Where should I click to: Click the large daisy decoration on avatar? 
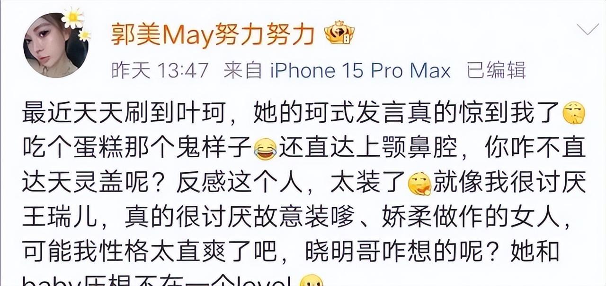pos(72,18)
